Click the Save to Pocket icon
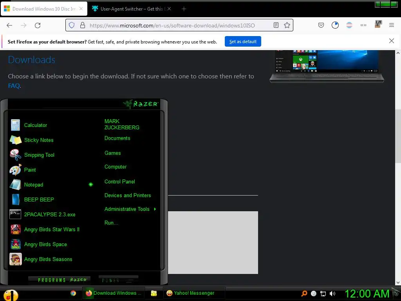The image size is (401, 301). click(x=321, y=25)
